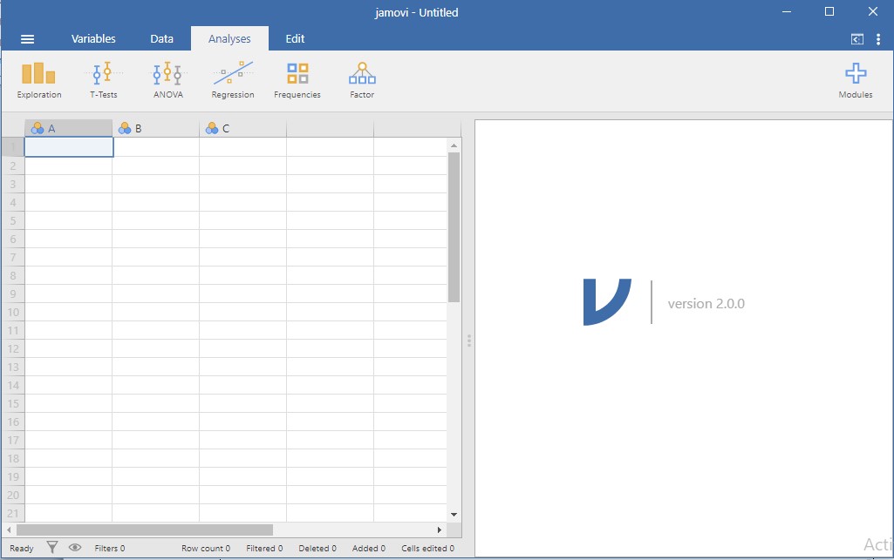Click the cell in row 2 column B

pos(155,165)
